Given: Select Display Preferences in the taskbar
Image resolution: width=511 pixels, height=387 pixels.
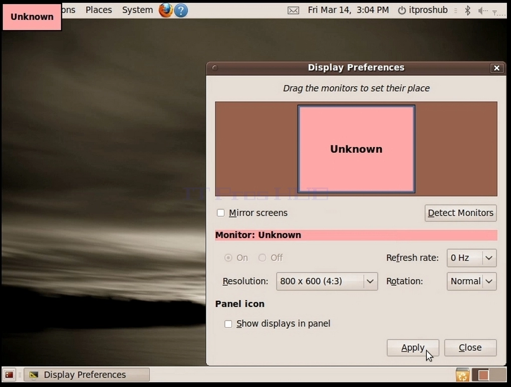Looking at the screenshot, I should click(x=87, y=374).
